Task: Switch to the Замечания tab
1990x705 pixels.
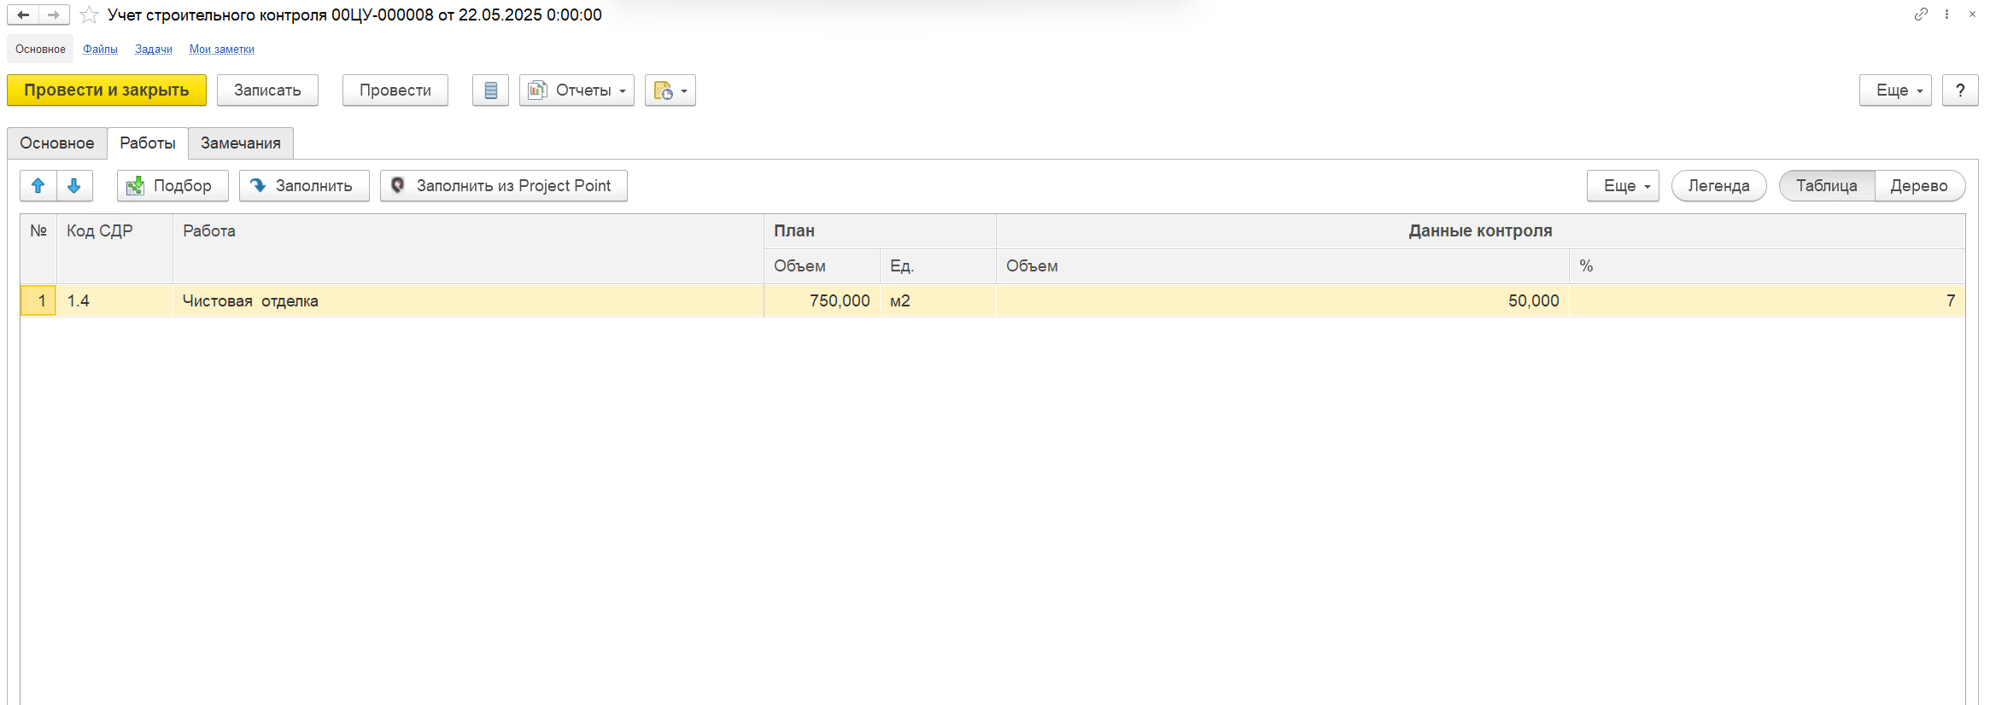Action: tap(240, 143)
